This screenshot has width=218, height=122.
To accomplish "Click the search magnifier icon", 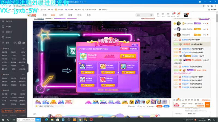I will (x=151, y=15).
